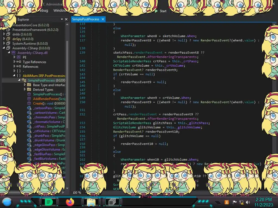
Task: Click the Windows Start orb
Action: [7, 202]
